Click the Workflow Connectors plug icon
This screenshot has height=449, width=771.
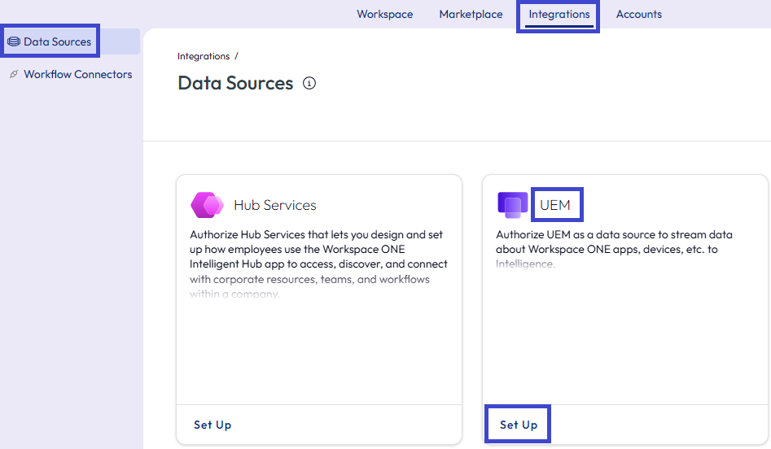14,74
